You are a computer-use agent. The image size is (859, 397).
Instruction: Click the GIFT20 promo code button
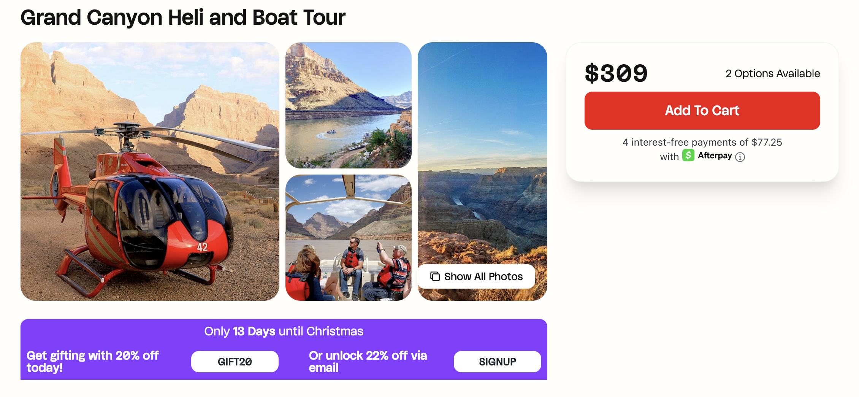coord(235,362)
